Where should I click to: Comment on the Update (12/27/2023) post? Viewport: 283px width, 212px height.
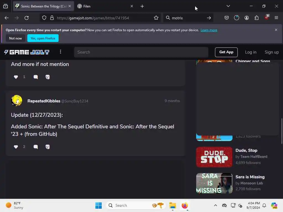click(36, 147)
